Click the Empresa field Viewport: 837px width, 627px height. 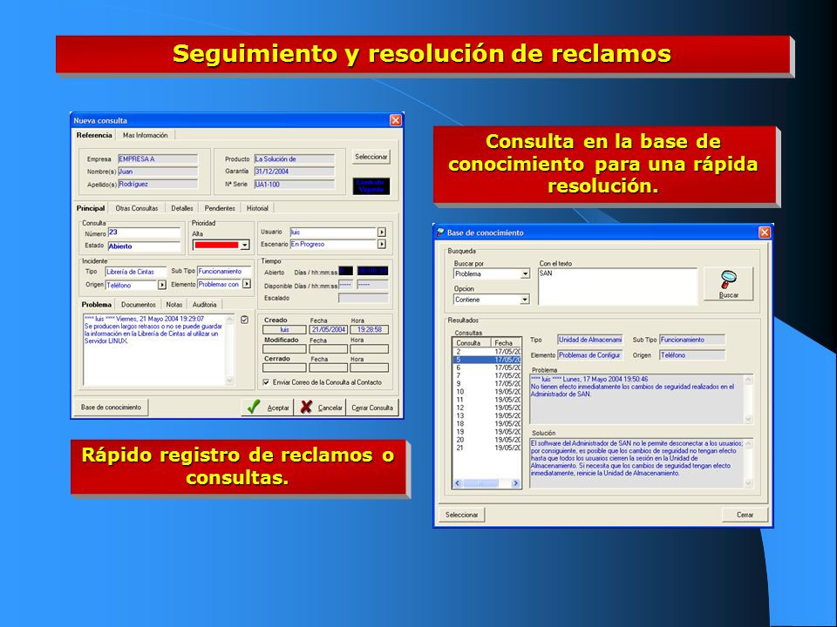pos(158,158)
